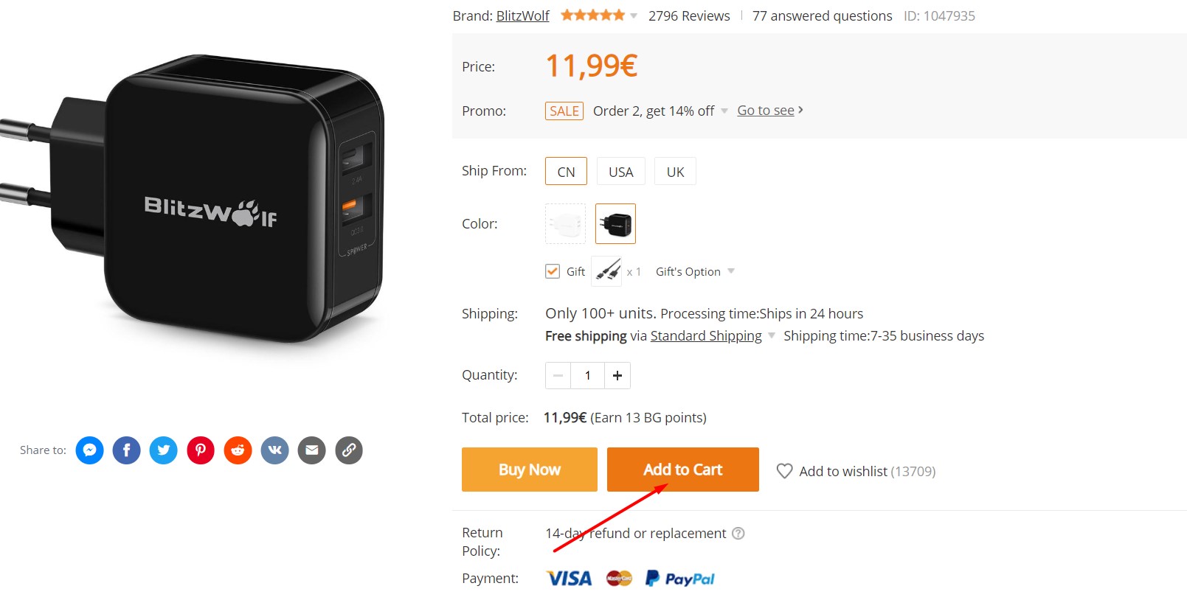Viewport: 1187px width, 614px height.
Task: Expand star rating breakdown arrow
Action: pos(633,15)
